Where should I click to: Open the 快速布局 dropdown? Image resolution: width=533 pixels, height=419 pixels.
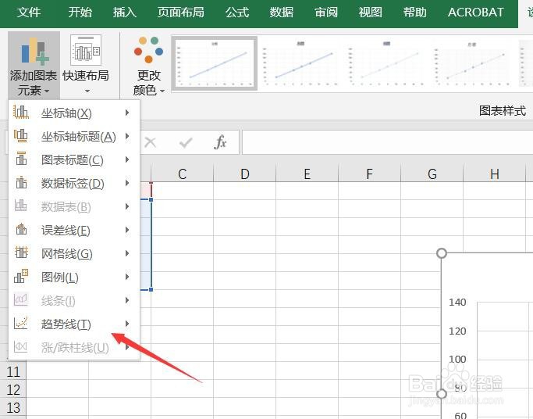(86, 66)
